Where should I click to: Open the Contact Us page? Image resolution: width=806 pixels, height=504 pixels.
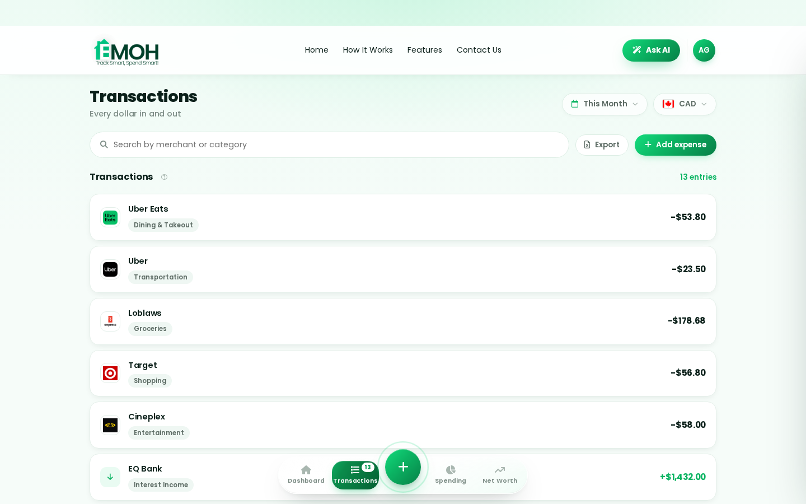click(479, 50)
